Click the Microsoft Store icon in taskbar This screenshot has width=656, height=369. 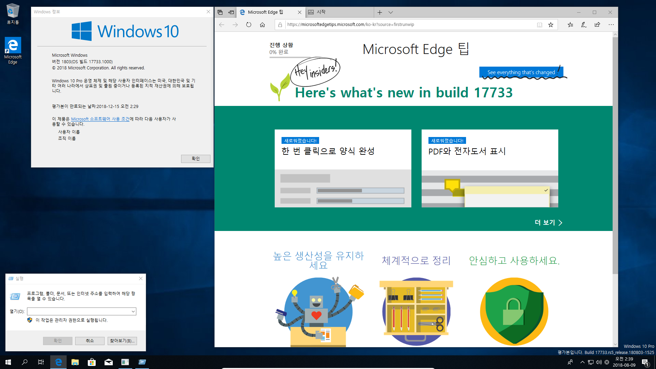pyautogui.click(x=92, y=362)
